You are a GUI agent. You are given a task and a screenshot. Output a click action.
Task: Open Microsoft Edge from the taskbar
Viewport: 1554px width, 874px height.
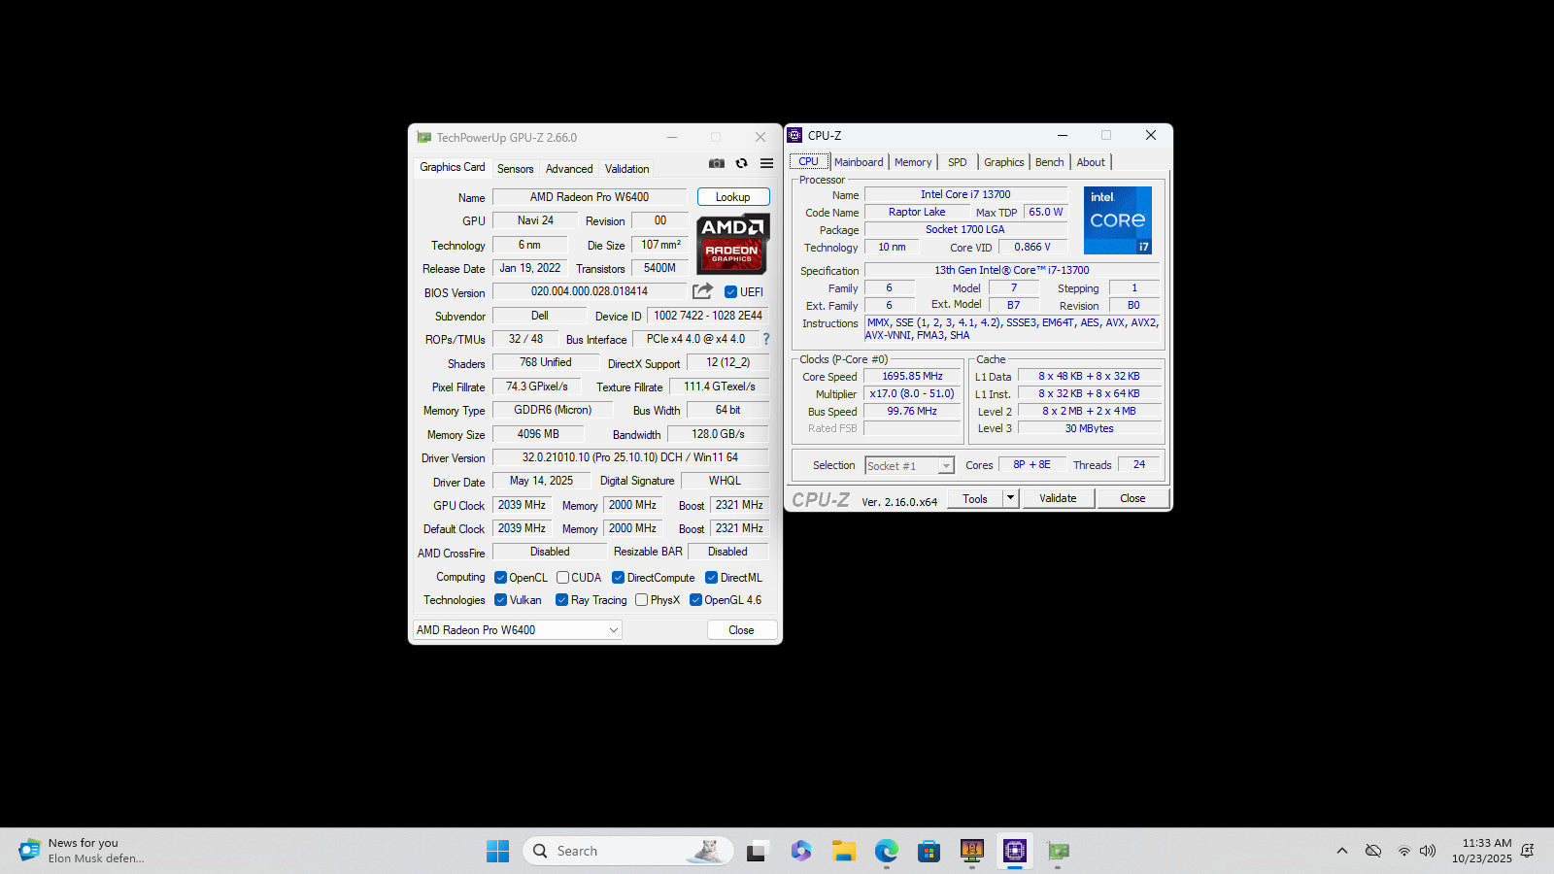point(886,852)
